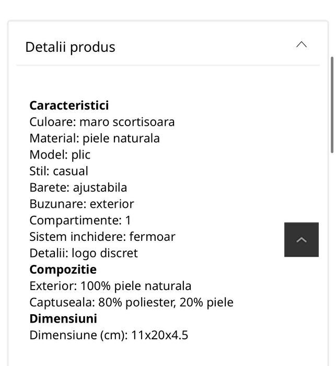Image resolution: width=336 pixels, height=366 pixels.
Task: Select the 'Exterior: 100% piele naturala' line
Action: tap(110, 286)
